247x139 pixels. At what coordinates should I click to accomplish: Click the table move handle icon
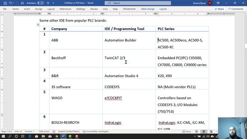38,25
